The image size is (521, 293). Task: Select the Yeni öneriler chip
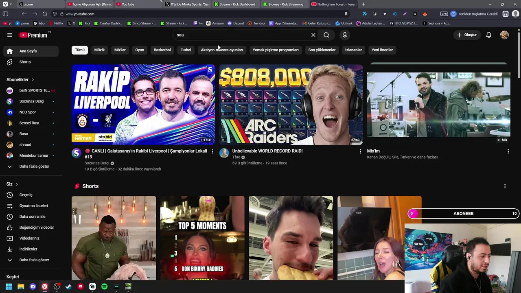pyautogui.click(x=382, y=50)
